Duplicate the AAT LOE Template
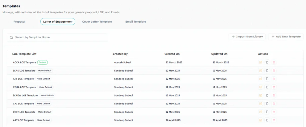Screen dimensions: 306x127 tap(267, 120)
